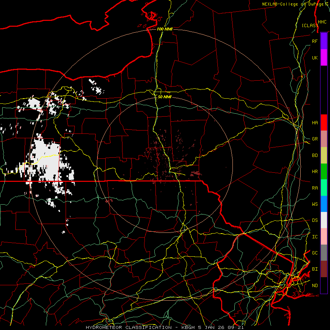Click the Hydrometeor Classification KBGM title text
Screen dimensions: 330x330
(165, 327)
